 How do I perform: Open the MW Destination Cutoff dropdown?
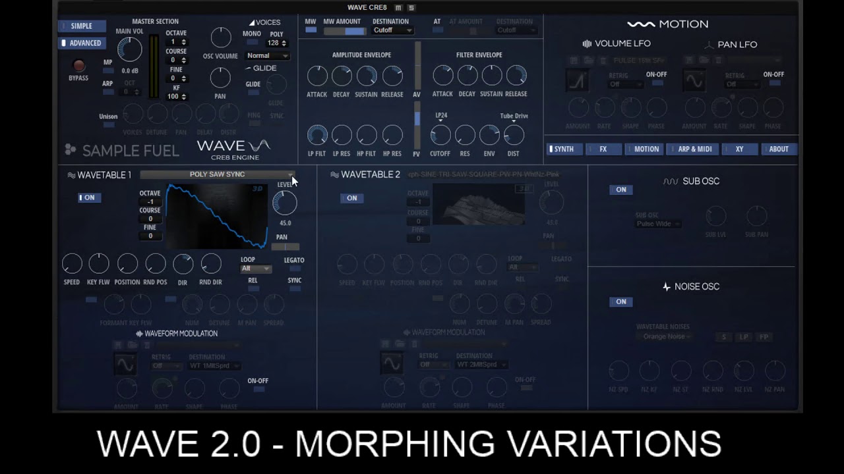(392, 30)
